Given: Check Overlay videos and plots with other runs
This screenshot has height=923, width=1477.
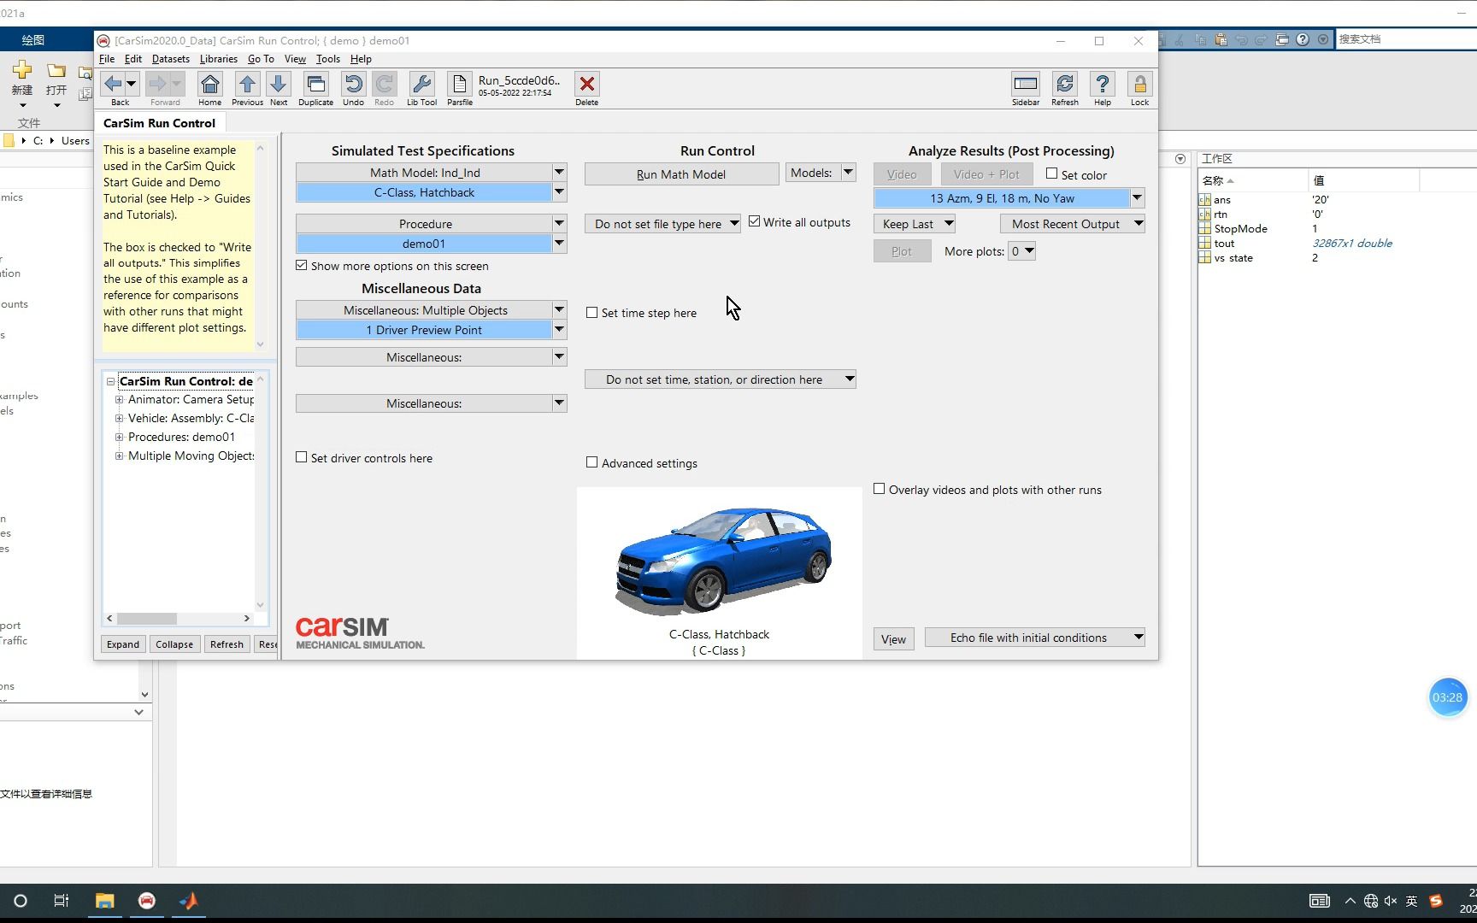Looking at the screenshot, I should tap(879, 489).
